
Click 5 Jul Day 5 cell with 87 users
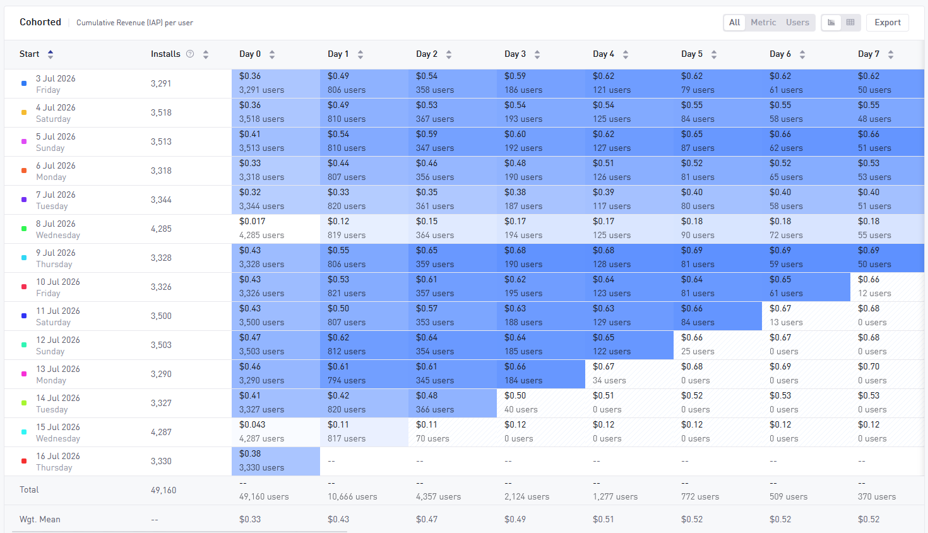[x=718, y=141]
